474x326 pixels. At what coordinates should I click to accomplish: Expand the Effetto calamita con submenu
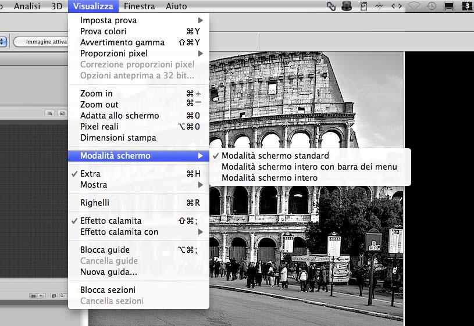coord(139,232)
